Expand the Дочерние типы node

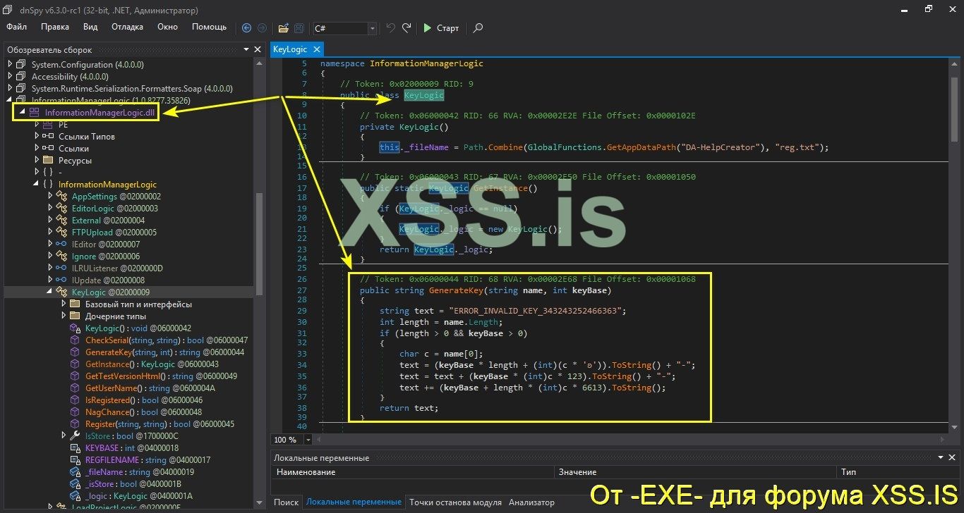[64, 316]
